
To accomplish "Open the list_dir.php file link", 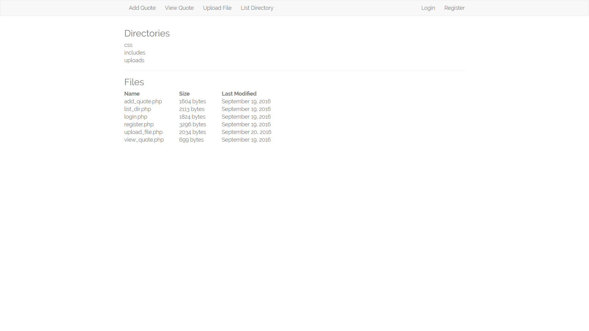I will tap(137, 109).
